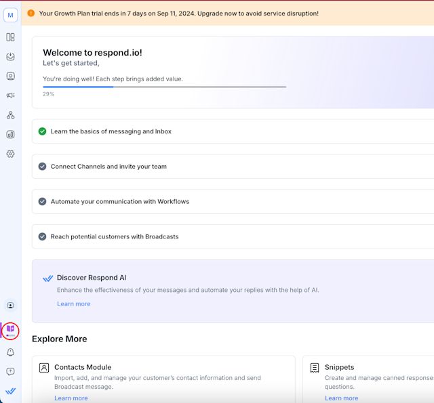The image size is (434, 403).
Task: Click the 29% progress label
Action: pyautogui.click(x=48, y=94)
